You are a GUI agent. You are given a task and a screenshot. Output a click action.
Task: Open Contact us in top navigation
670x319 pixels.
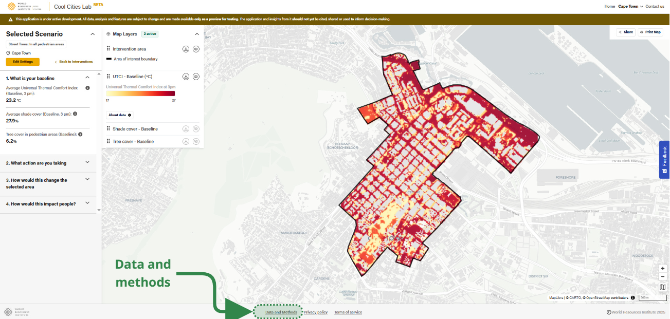tap(655, 6)
